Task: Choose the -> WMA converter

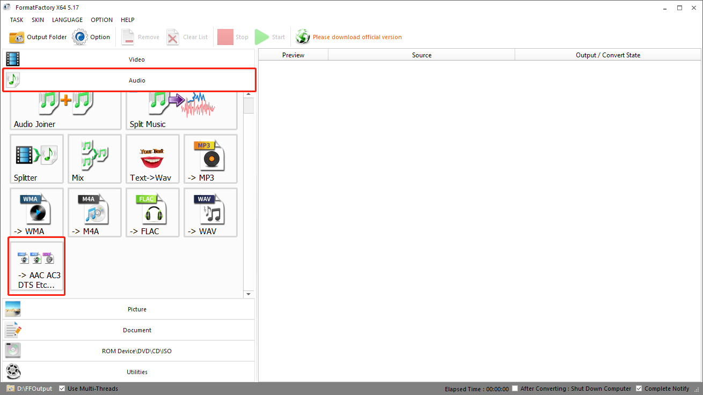Action: pos(36,212)
